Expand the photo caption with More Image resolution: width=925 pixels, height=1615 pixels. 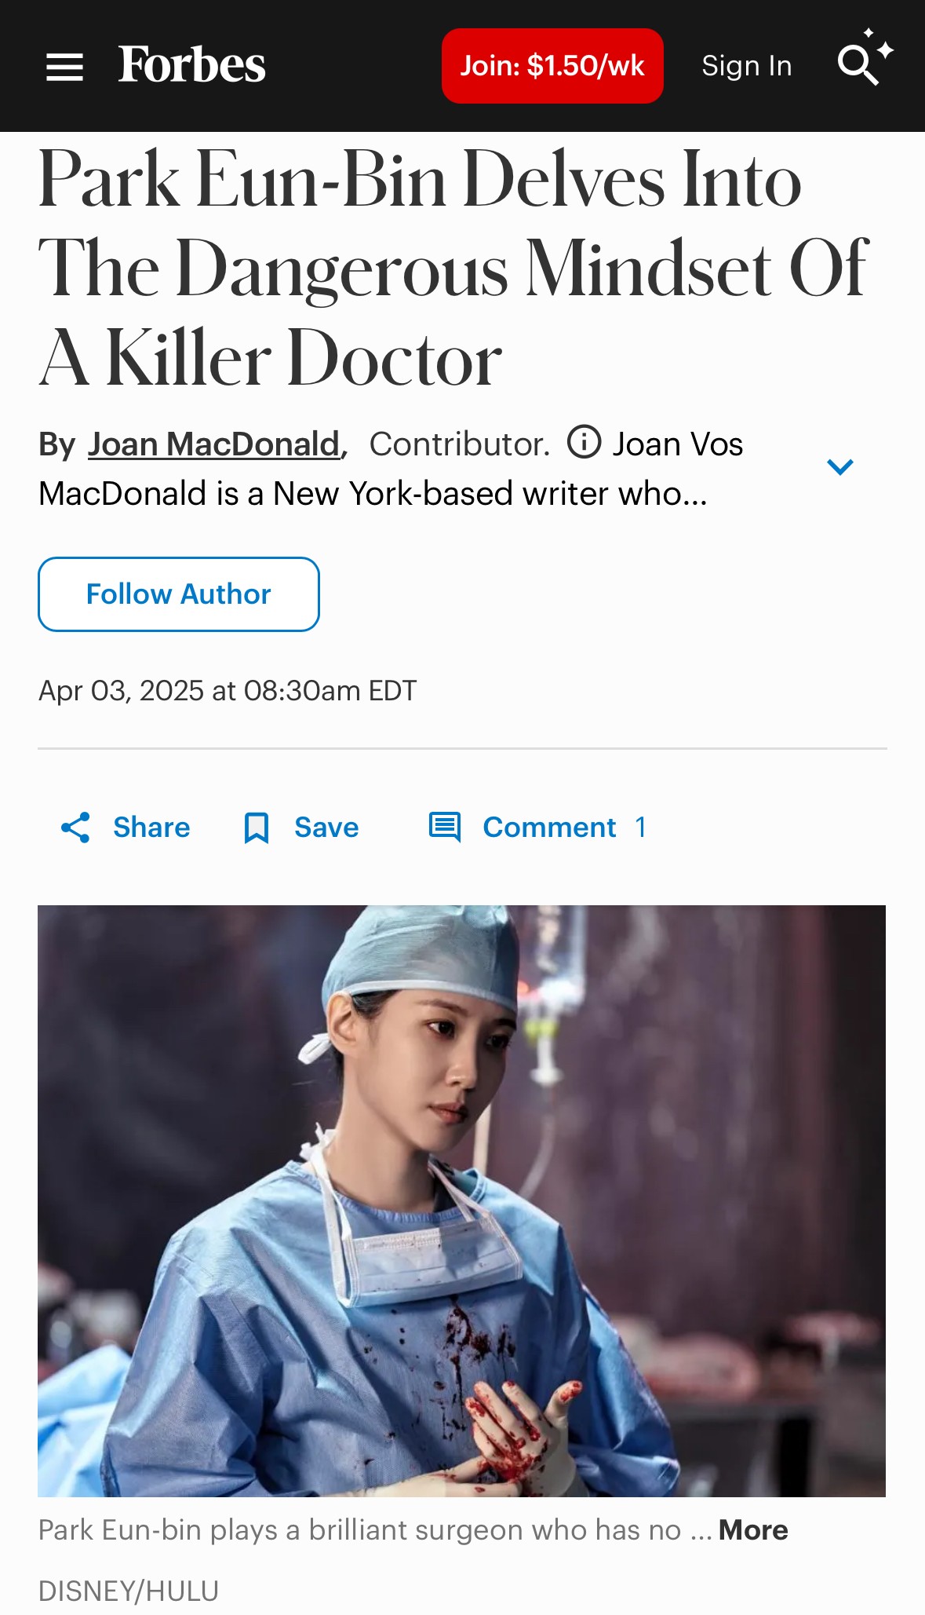point(753,1530)
